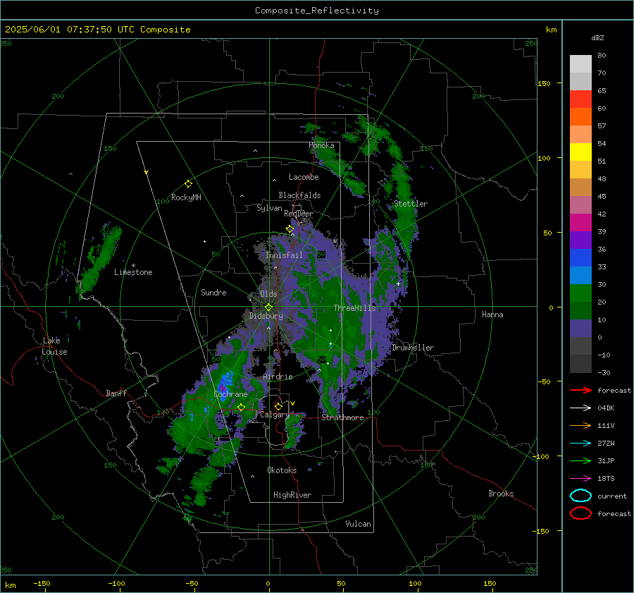This screenshot has width=634, height=593.
Task: Select the 33 dBZ light blue swatch
Action: point(580,275)
